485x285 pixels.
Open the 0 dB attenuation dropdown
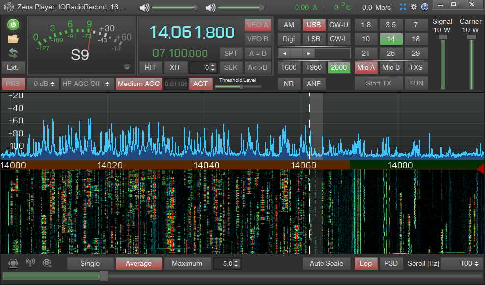pyautogui.click(x=43, y=84)
